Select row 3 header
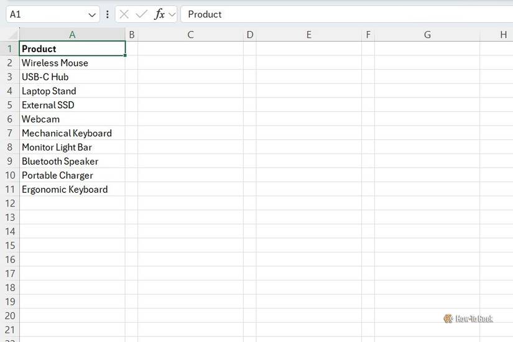 click(10, 77)
